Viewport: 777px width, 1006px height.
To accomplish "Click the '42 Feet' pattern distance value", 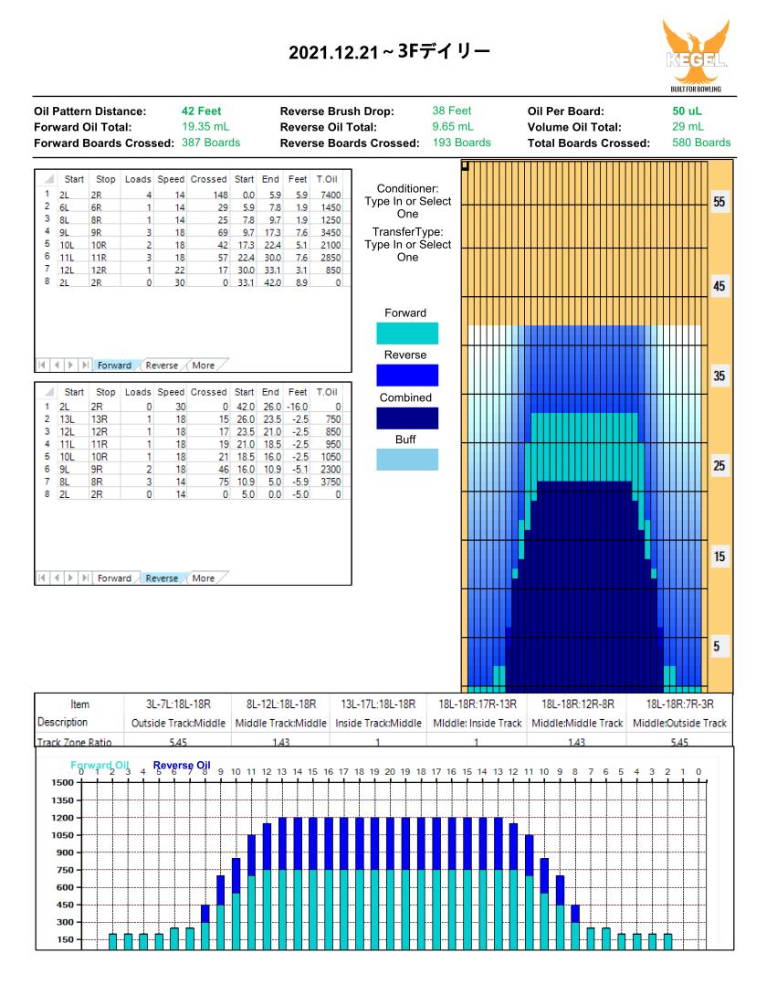I will coord(201,111).
